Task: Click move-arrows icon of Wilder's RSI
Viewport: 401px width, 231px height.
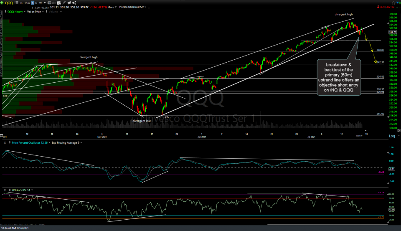Action: pos(10,190)
